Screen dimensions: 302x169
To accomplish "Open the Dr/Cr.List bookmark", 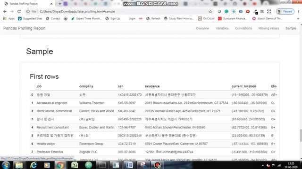I will [206, 19].
